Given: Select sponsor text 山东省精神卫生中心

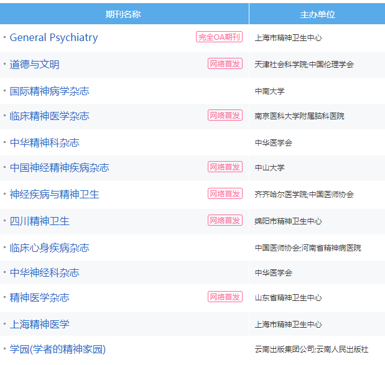Looking at the screenshot, I should 288,297.
